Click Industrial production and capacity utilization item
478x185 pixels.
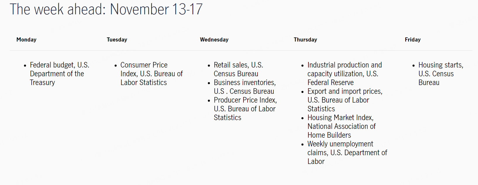(x=344, y=74)
